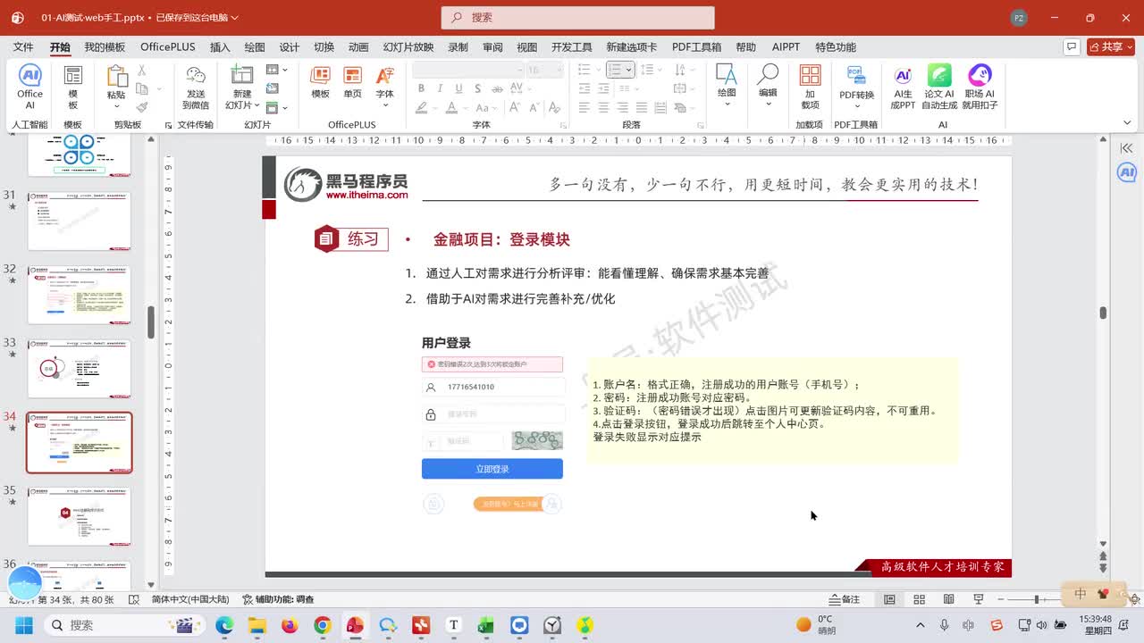The height and width of the screenshot is (643, 1144).
Task: Switch to 审阅 tab
Action: 492,47
